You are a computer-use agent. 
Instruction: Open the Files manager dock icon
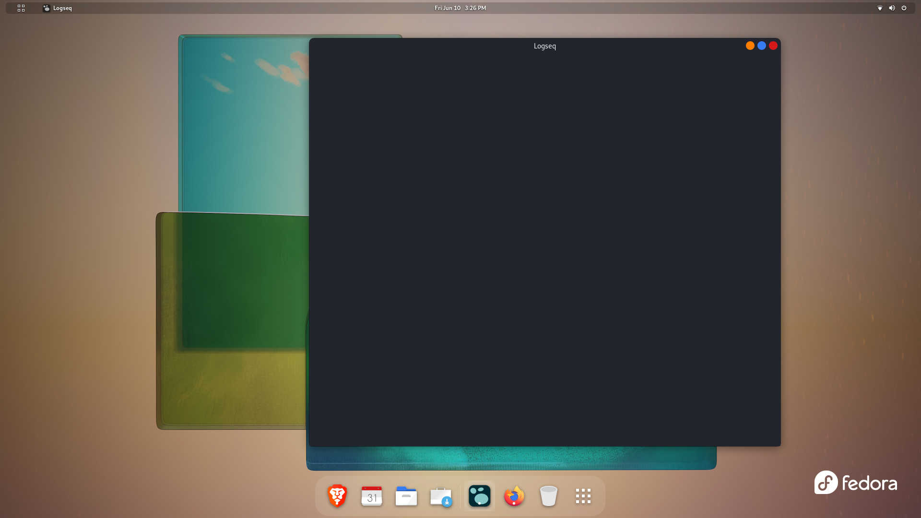(x=406, y=496)
